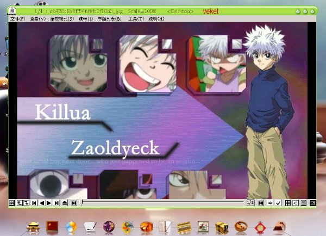
Task: Open the yin-yang dragon dock icon
Action: (128, 227)
